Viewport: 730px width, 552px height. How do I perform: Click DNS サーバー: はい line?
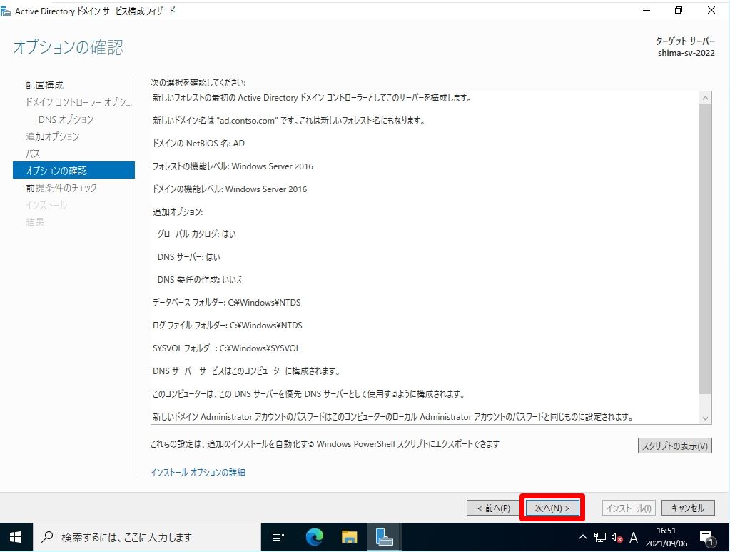(189, 256)
